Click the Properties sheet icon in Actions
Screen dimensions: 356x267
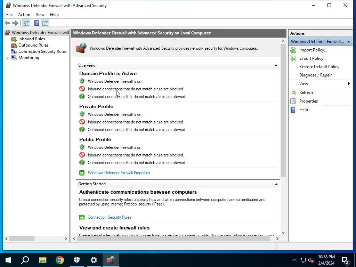click(293, 101)
